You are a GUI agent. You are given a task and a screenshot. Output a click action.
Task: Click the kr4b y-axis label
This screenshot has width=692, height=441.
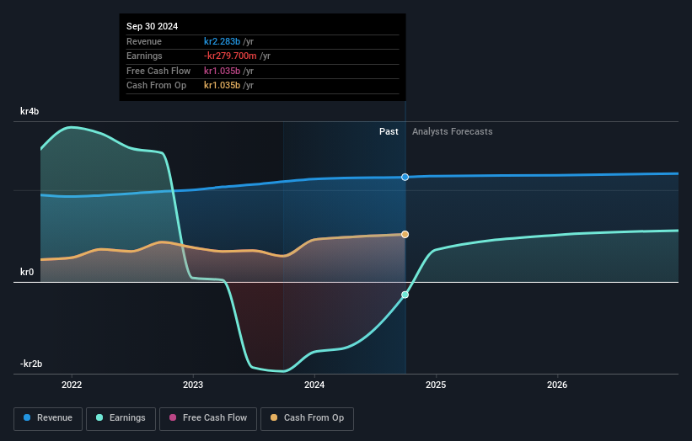[30, 111]
